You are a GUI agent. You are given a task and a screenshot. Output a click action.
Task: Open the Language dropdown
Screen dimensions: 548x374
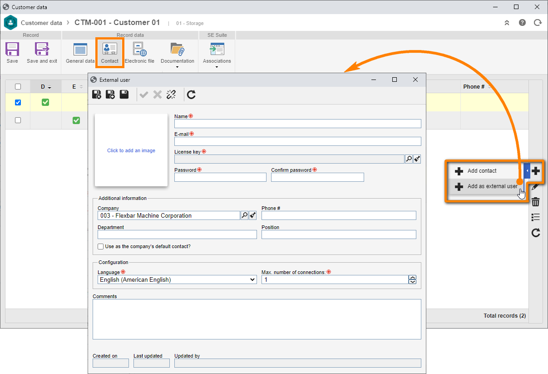click(177, 279)
